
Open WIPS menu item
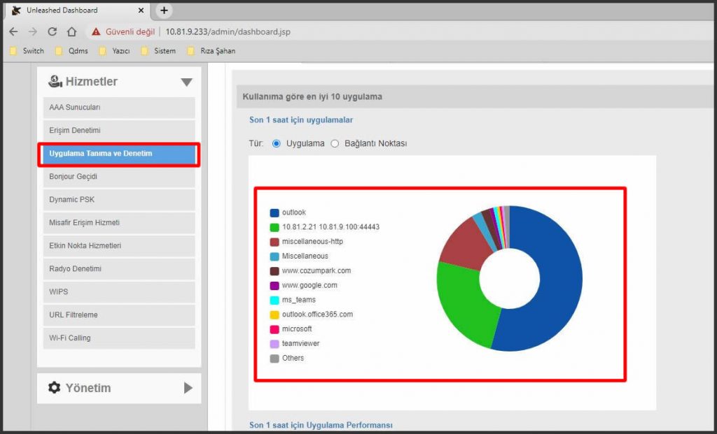[119, 292]
